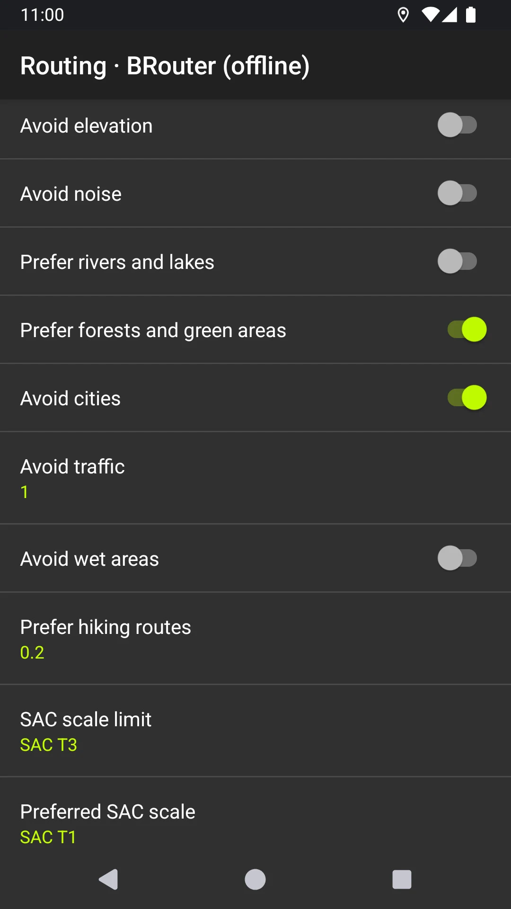The image size is (511, 909).
Task: Toggle Prefer rivers and lakes on
Action: coord(457,262)
